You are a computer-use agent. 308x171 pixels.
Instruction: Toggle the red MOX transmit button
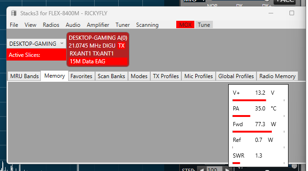(185, 24)
